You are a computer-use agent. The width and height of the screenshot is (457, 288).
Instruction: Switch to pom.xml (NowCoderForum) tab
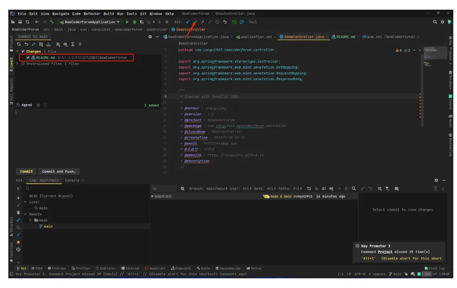390,36
